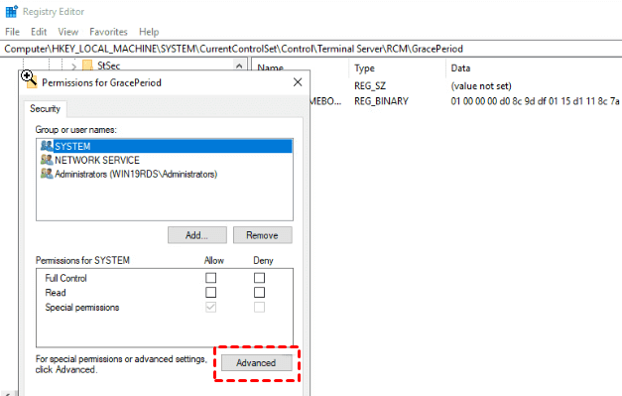The width and height of the screenshot is (622, 396).
Task: Select the NETWORK SERVICE group icon
Action: click(x=47, y=160)
